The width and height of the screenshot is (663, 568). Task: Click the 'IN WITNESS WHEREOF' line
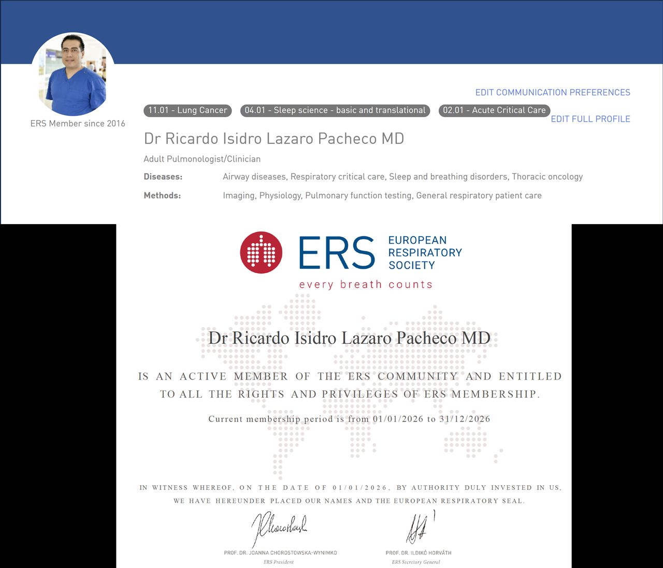pos(351,488)
